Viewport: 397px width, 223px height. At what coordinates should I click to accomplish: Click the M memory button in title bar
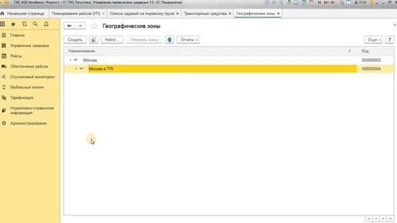(x=319, y=2)
